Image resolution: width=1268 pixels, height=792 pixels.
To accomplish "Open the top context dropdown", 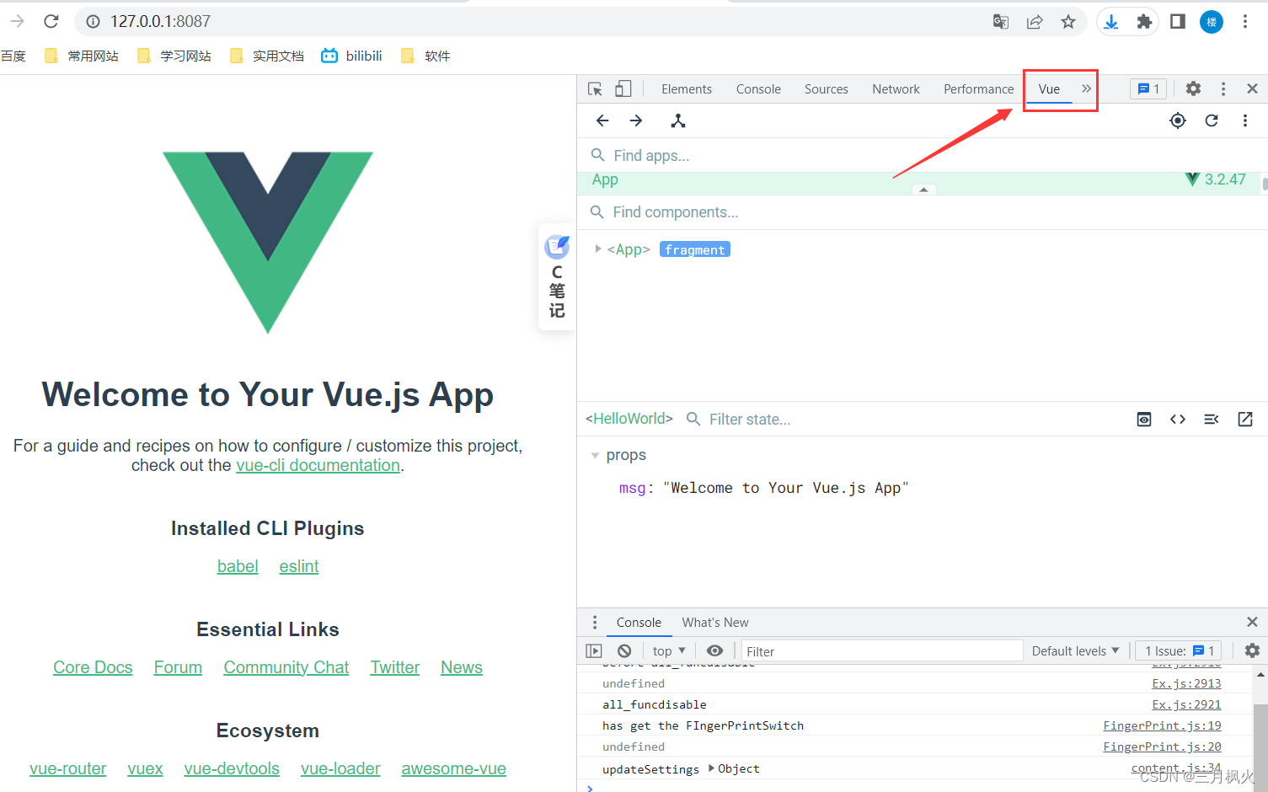I will click(669, 650).
